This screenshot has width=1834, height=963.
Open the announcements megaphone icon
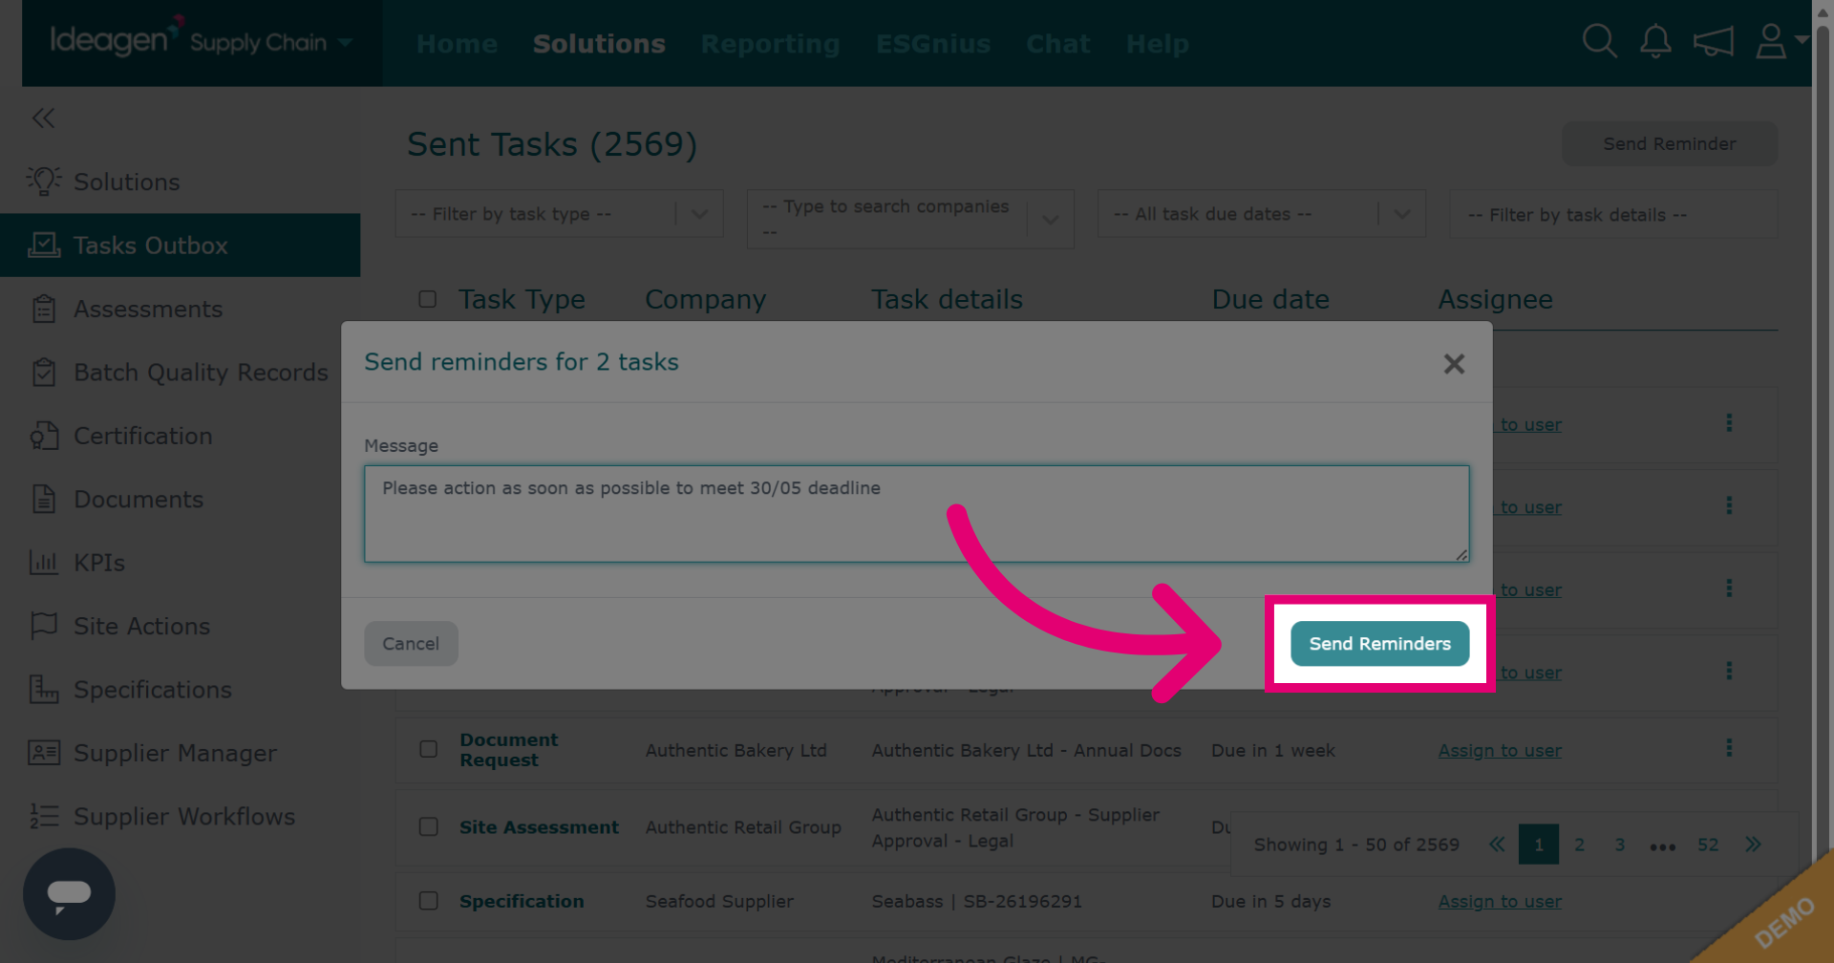tap(1713, 42)
